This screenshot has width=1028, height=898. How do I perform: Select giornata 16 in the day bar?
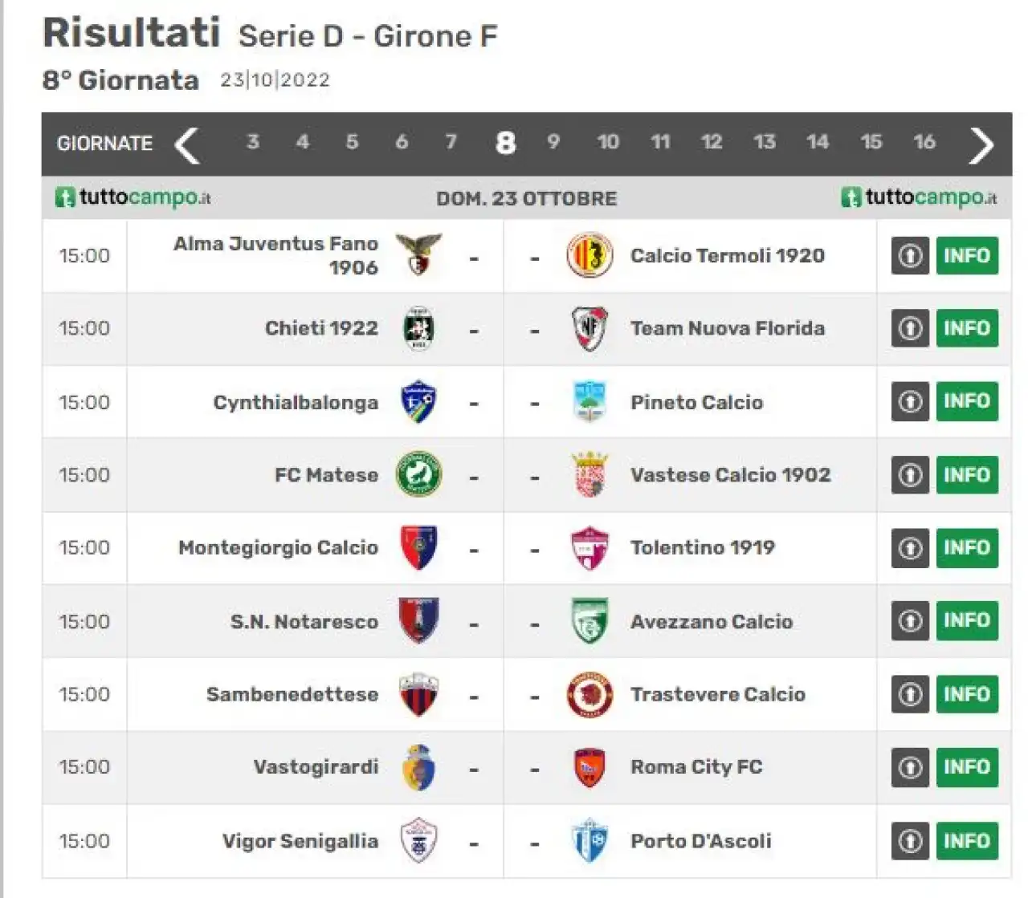click(x=924, y=142)
